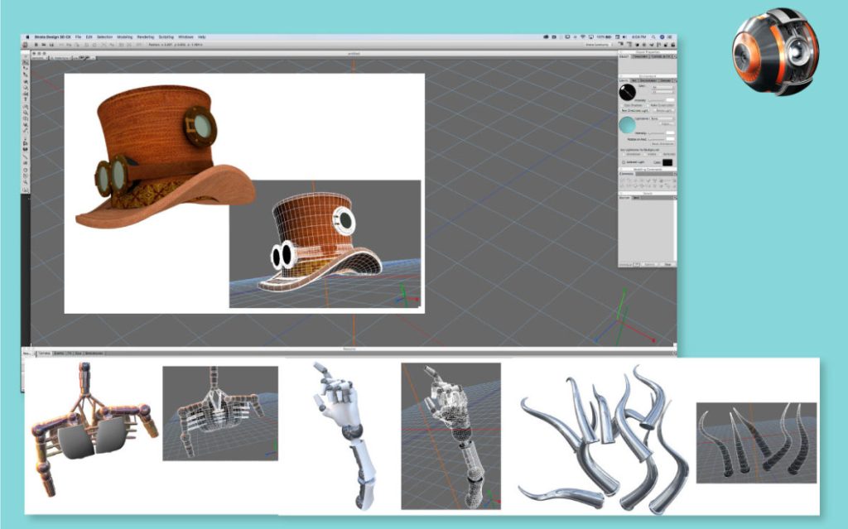The width and height of the screenshot is (848, 529).
Task: Click the top tool in the left tool palette
Action: [26, 62]
